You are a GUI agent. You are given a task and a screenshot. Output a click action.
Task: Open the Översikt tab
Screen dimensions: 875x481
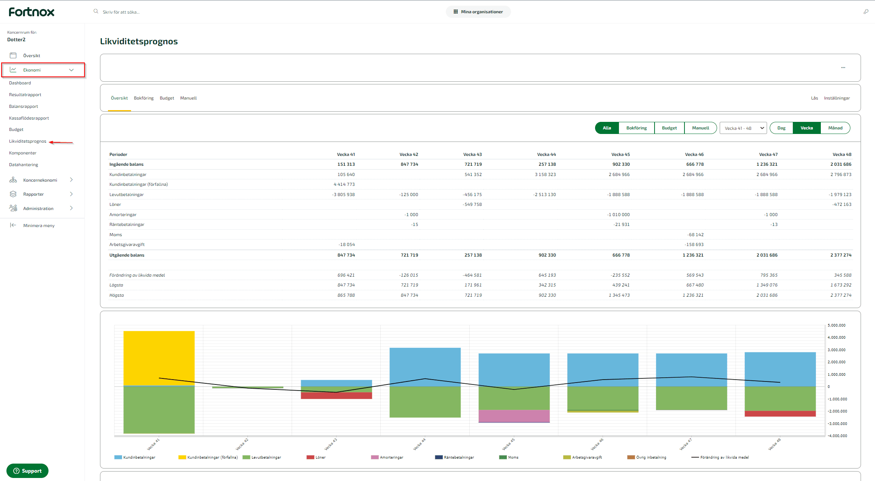[119, 98]
